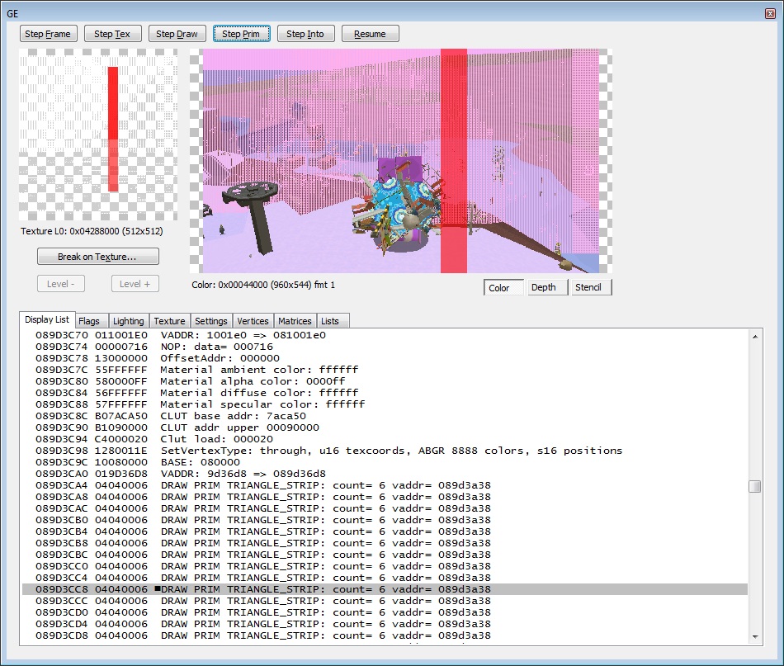Screen dimensions: 784x666
Task: Open the Break on Texture dialog
Action: 97,257
